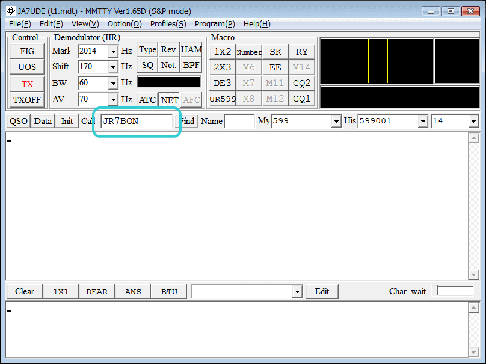Click the Clear button

(24, 291)
